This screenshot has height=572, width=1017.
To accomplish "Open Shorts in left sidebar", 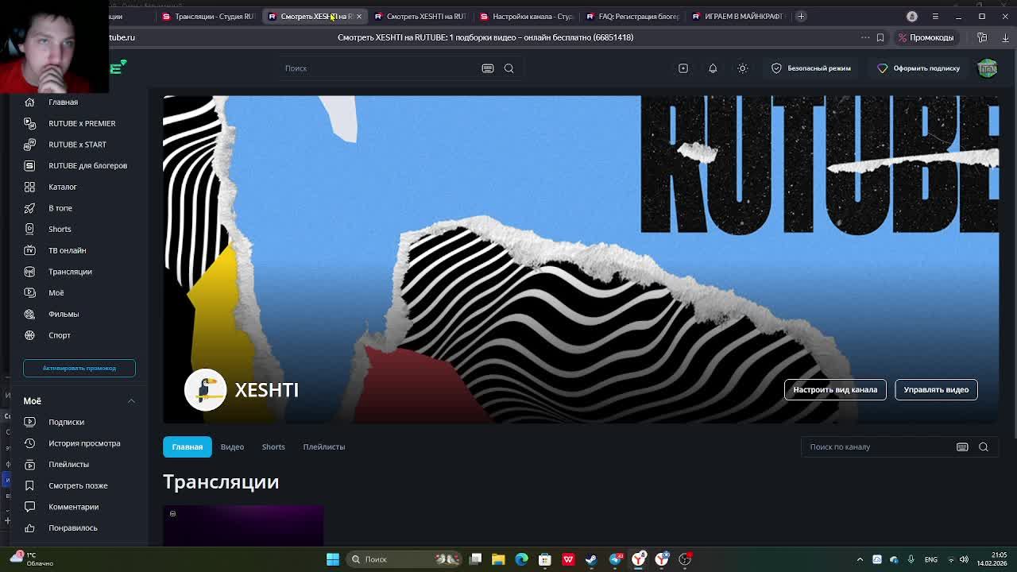I will pyautogui.click(x=60, y=229).
